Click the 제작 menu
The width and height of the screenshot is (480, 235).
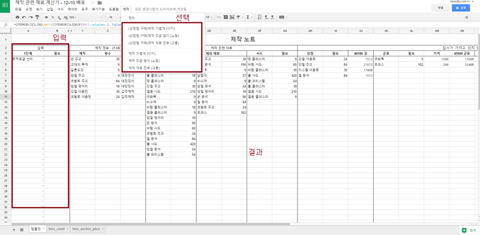pos(126,9)
